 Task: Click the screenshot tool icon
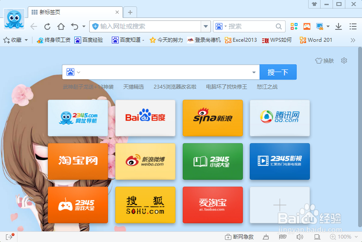tap(320, 26)
